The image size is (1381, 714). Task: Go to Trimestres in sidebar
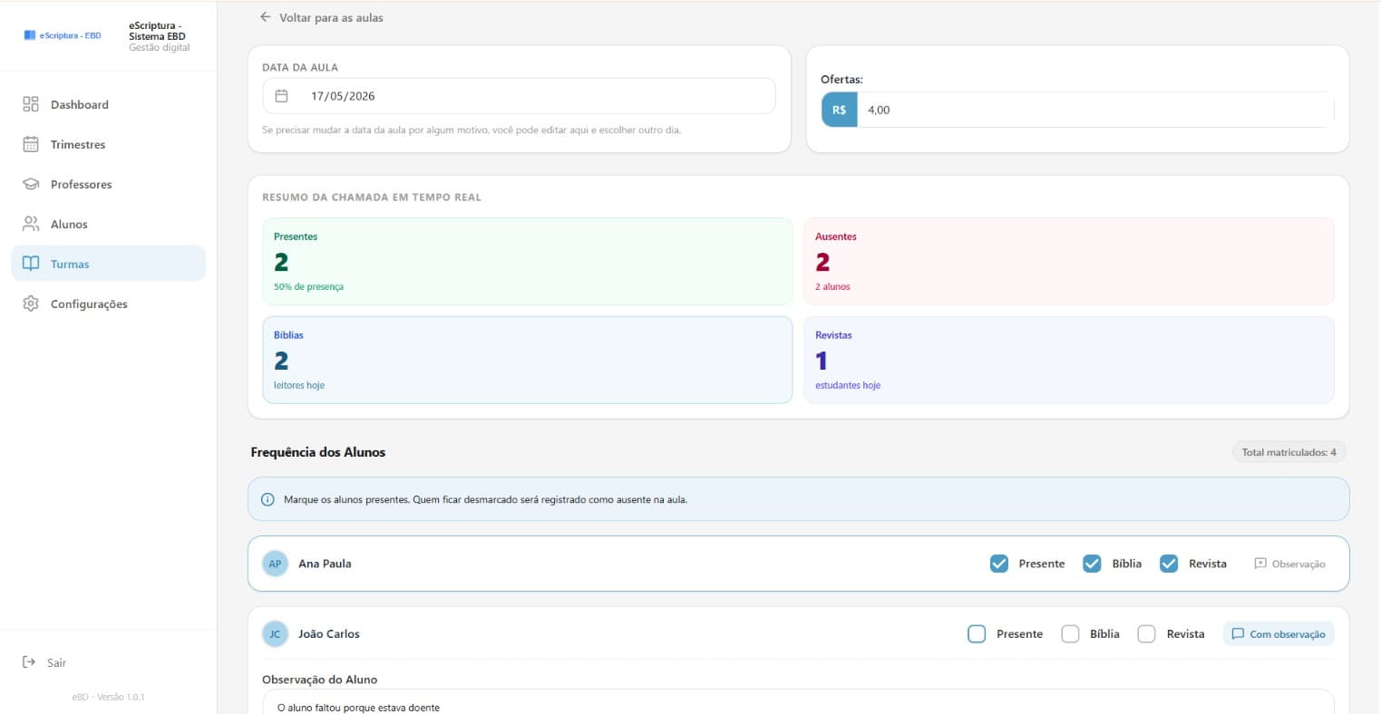[109, 144]
